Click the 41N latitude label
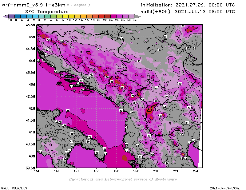The width and height of the screenshot is (246, 190). point(32,132)
